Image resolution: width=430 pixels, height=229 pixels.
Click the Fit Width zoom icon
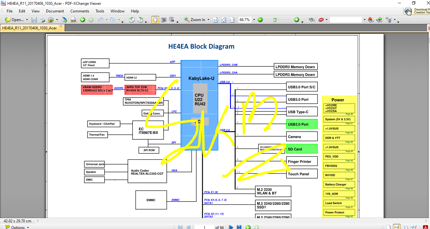(232, 20)
